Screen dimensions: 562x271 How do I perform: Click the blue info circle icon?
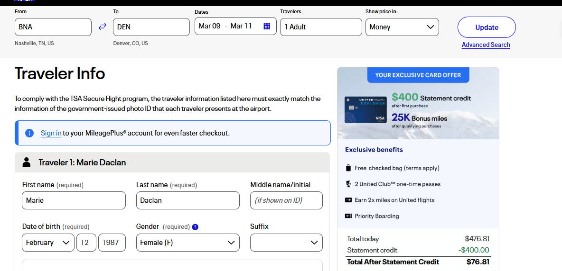pos(29,133)
